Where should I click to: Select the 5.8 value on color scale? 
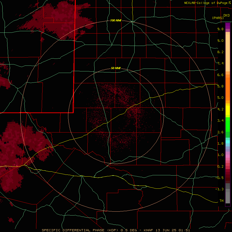click(x=220, y=86)
